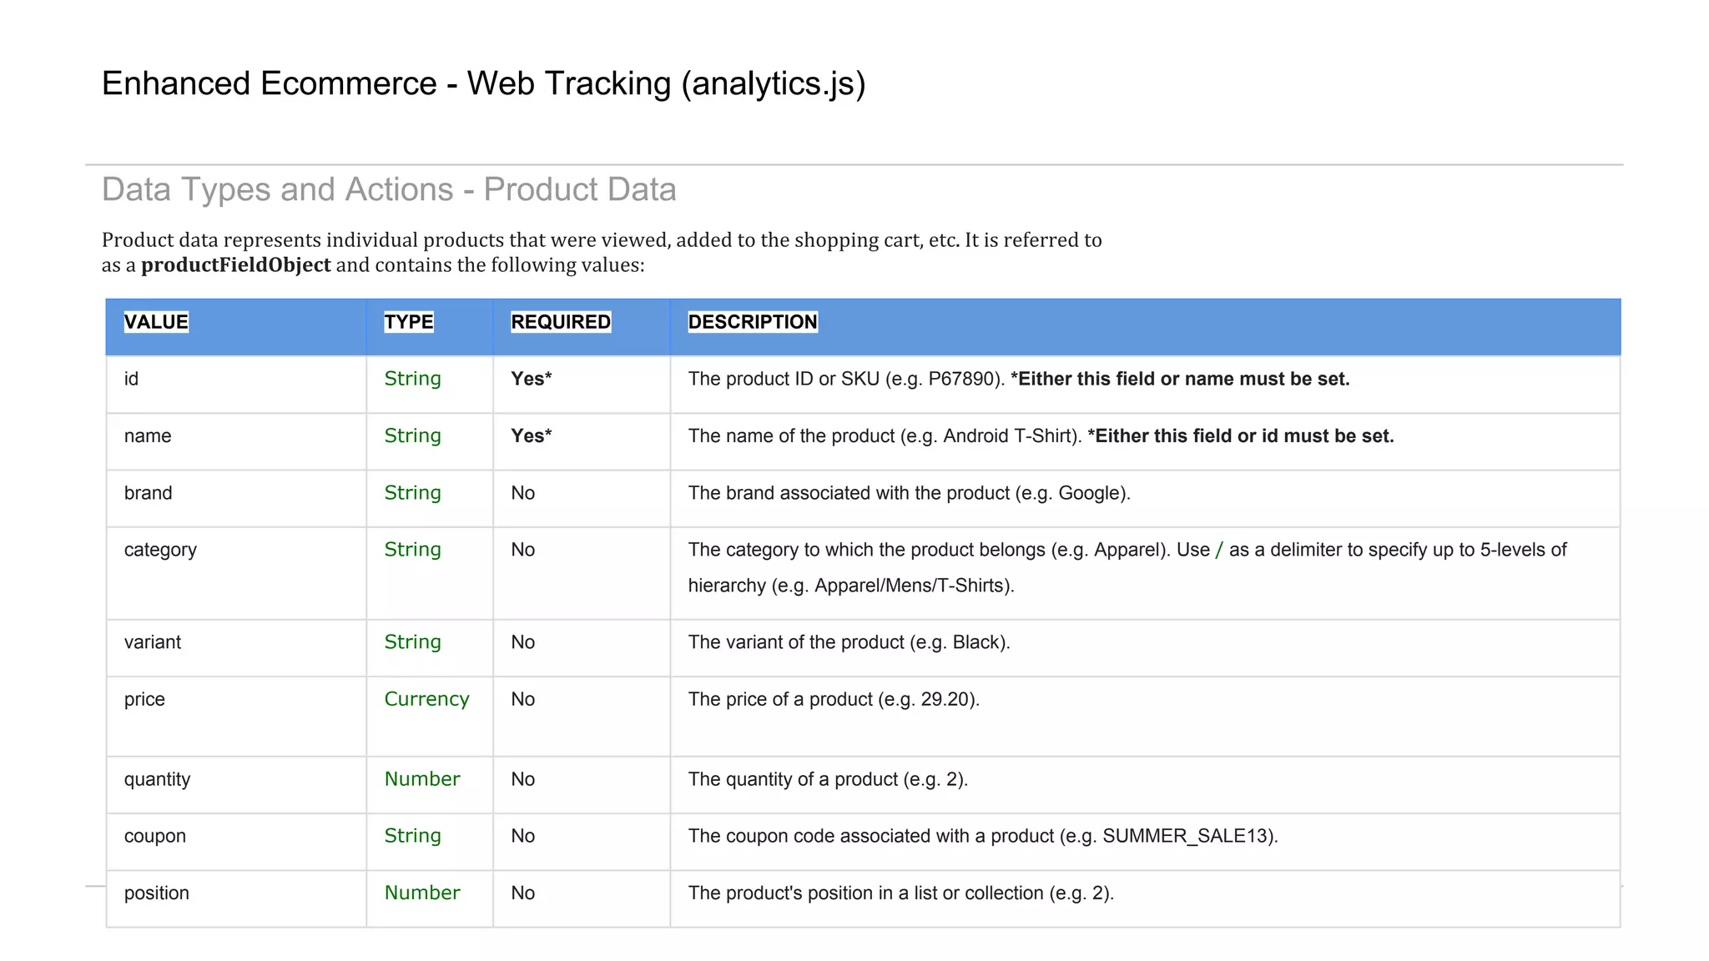
Task: Open the Currency type link in price row
Action: (426, 699)
